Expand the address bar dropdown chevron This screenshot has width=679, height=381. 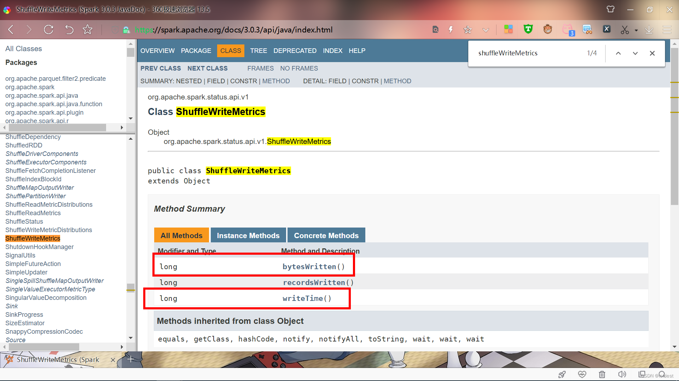point(486,30)
